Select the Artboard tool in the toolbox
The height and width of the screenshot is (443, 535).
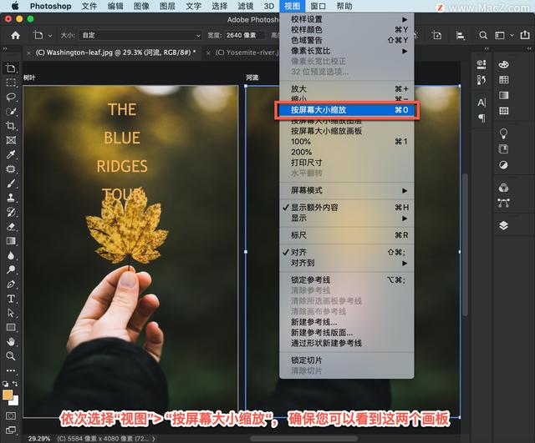click(11, 68)
